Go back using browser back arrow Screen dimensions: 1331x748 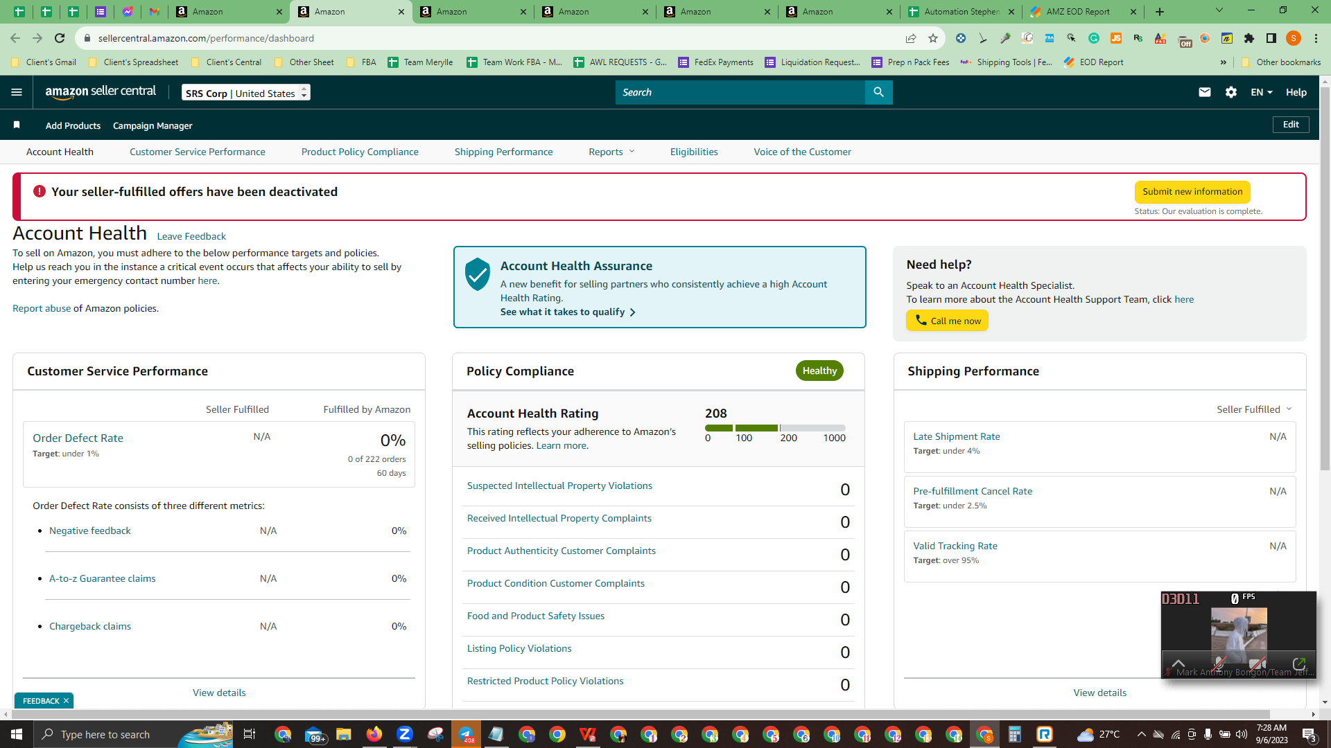coord(15,38)
